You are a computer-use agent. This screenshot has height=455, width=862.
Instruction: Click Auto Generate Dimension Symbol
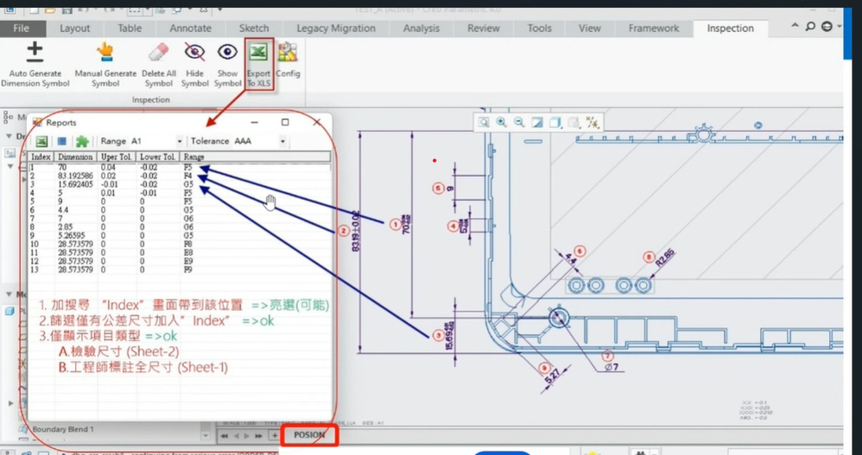click(x=35, y=64)
